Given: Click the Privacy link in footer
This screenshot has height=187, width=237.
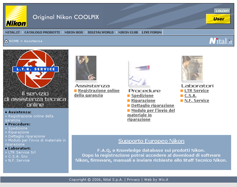Looking at the screenshot, I should 133,180.
